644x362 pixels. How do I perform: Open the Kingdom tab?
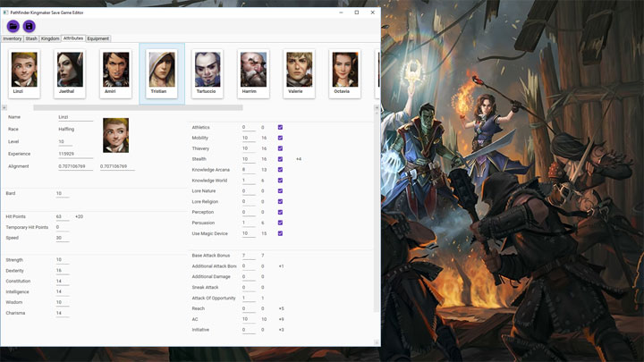pos(50,39)
